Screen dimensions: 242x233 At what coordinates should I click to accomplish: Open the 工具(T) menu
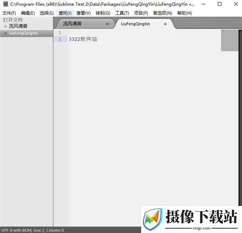(122, 13)
